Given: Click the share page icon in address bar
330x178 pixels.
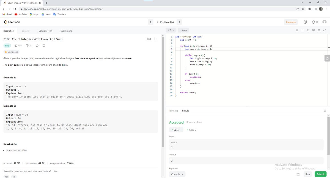Looking at the screenshot, I should pyautogui.click(x=298, y=9).
